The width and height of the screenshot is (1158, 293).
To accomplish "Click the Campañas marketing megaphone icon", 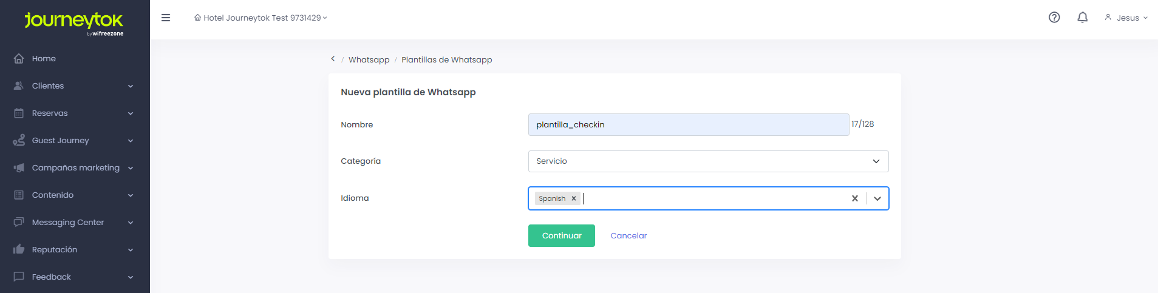I will point(19,167).
